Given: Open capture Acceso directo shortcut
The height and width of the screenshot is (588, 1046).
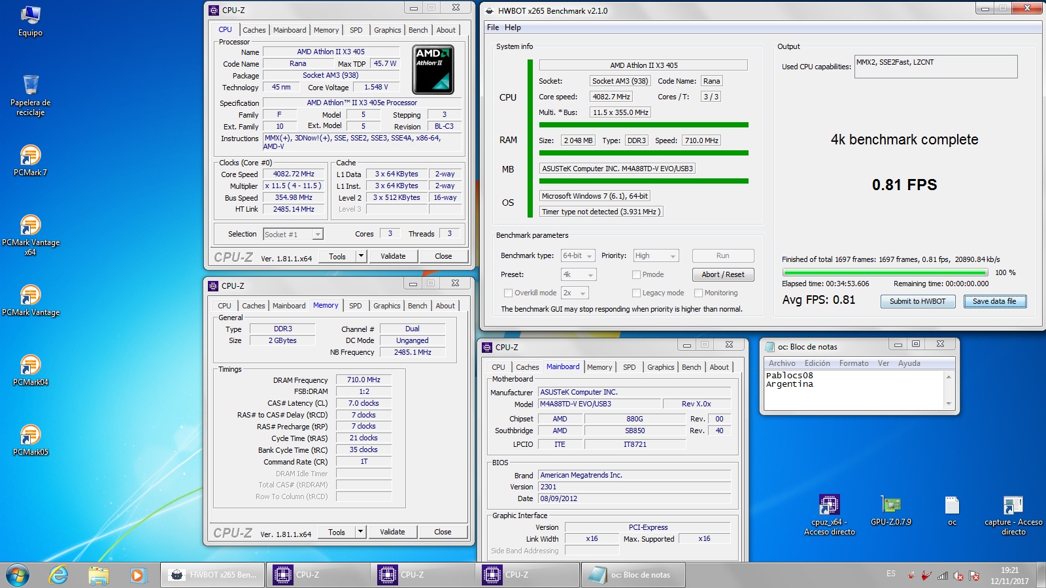Looking at the screenshot, I should (1013, 515).
